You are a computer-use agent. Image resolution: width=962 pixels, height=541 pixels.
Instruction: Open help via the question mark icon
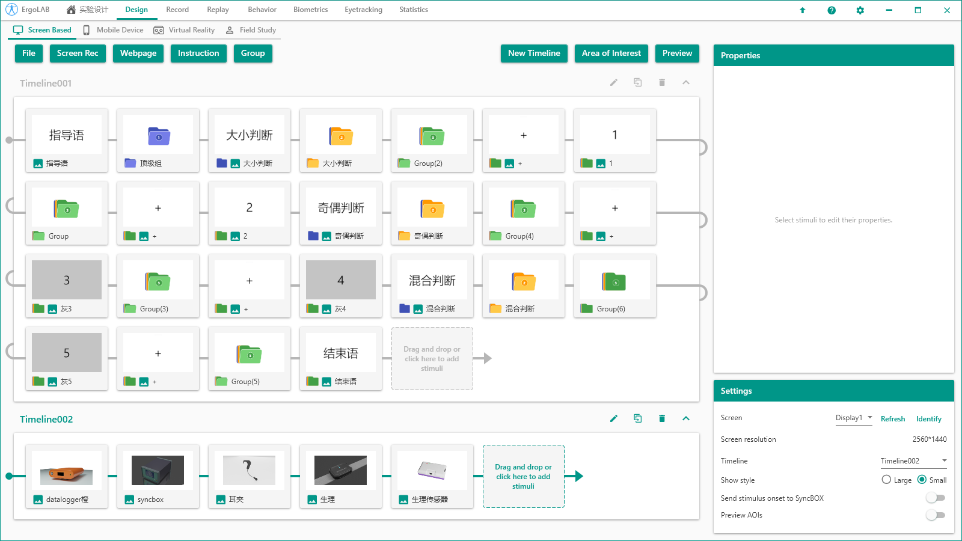click(x=832, y=10)
